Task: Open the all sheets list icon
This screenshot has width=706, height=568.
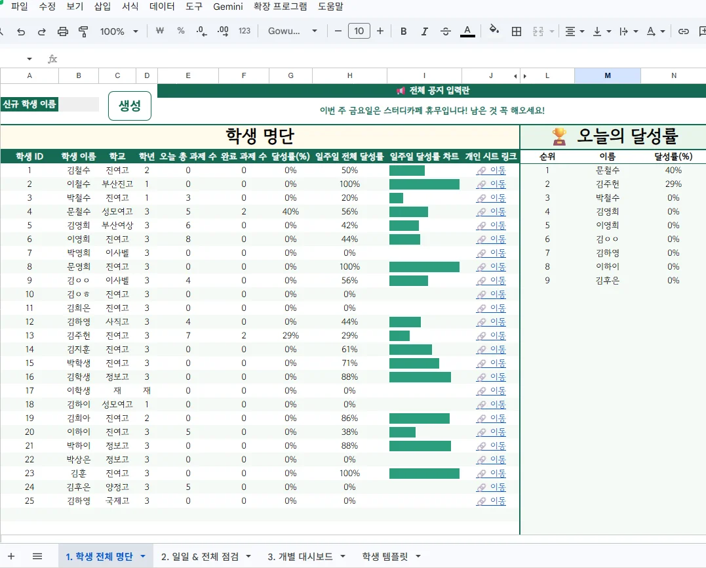Action: [x=37, y=556]
